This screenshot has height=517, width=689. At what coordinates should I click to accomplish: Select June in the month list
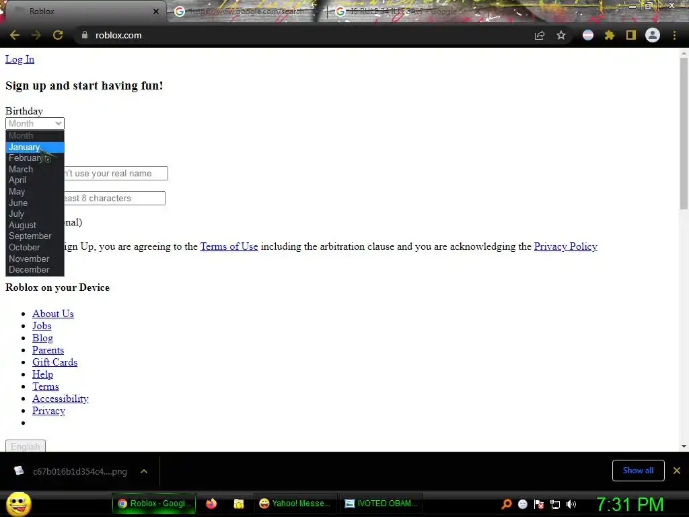tap(35, 203)
